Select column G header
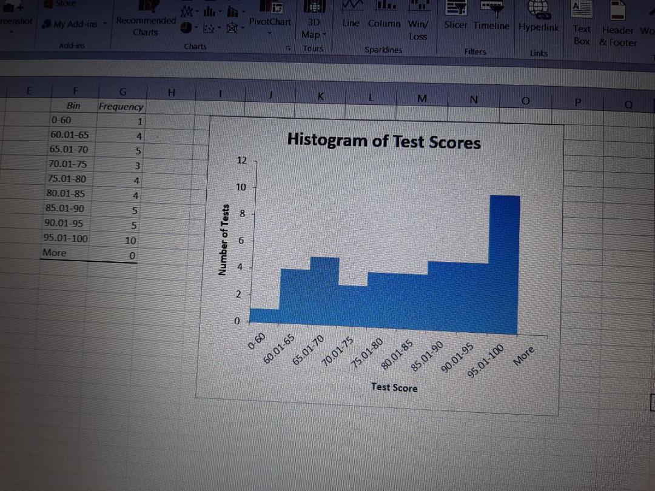655x491 pixels. coord(123,92)
